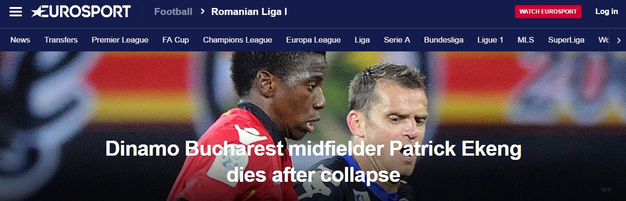Open Champions League section
626x201 pixels.
(x=238, y=40)
